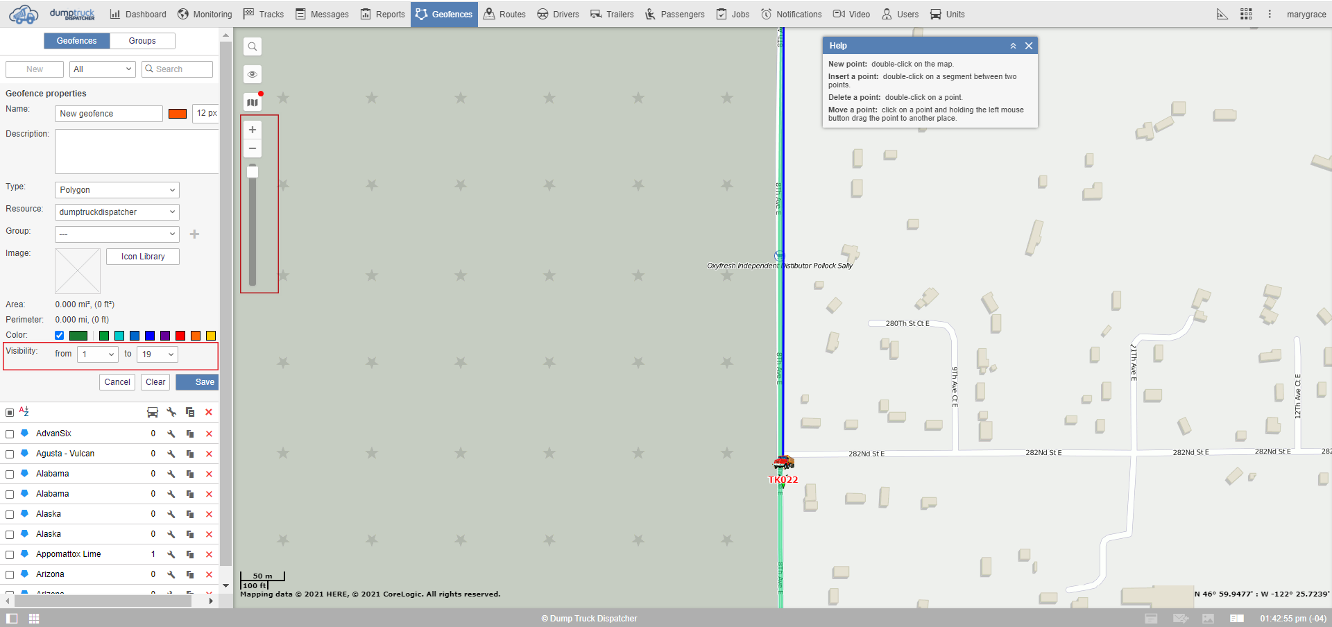Open the Type dropdown showing Polygon
The height and width of the screenshot is (627, 1332).
pyautogui.click(x=117, y=190)
